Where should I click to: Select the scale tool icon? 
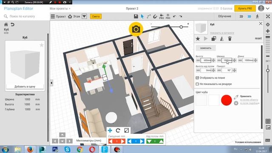(127, 130)
